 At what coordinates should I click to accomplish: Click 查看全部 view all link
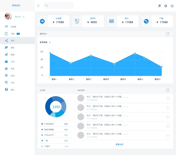(x=119, y=144)
